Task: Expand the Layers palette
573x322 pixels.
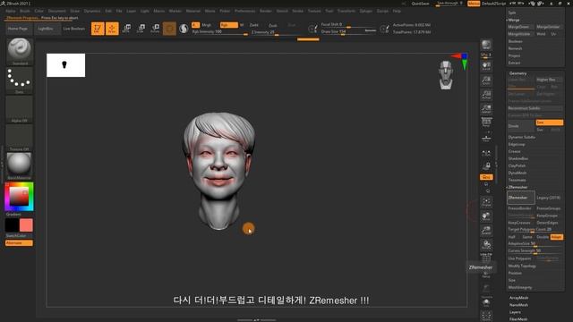Action: coord(515,312)
